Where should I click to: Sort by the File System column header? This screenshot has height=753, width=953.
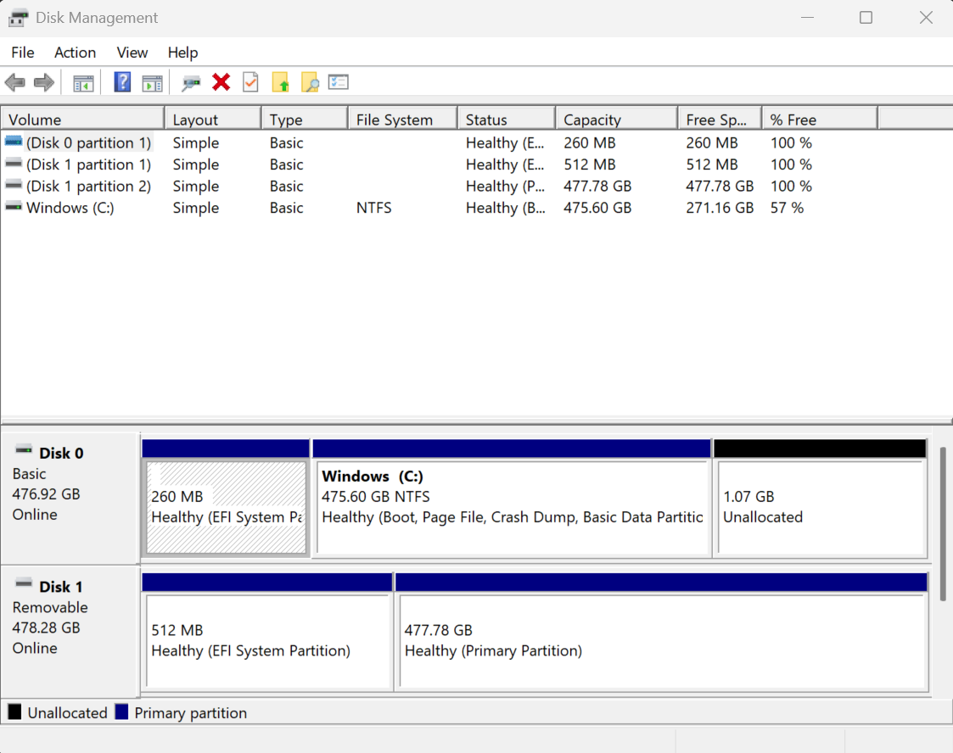[403, 119]
